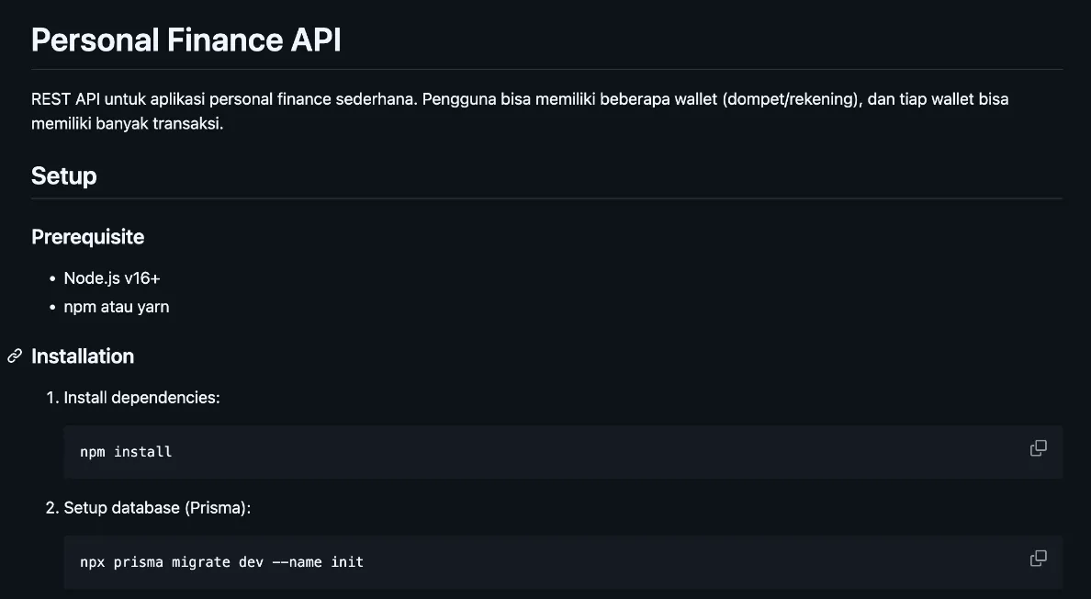Click the Setup heading

coord(64,176)
